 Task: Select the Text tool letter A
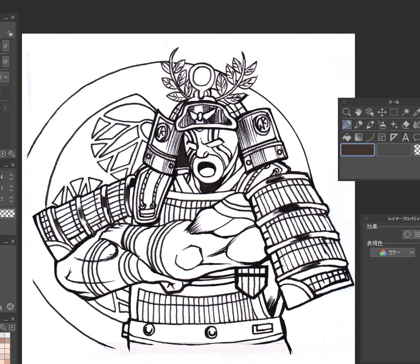(406, 137)
